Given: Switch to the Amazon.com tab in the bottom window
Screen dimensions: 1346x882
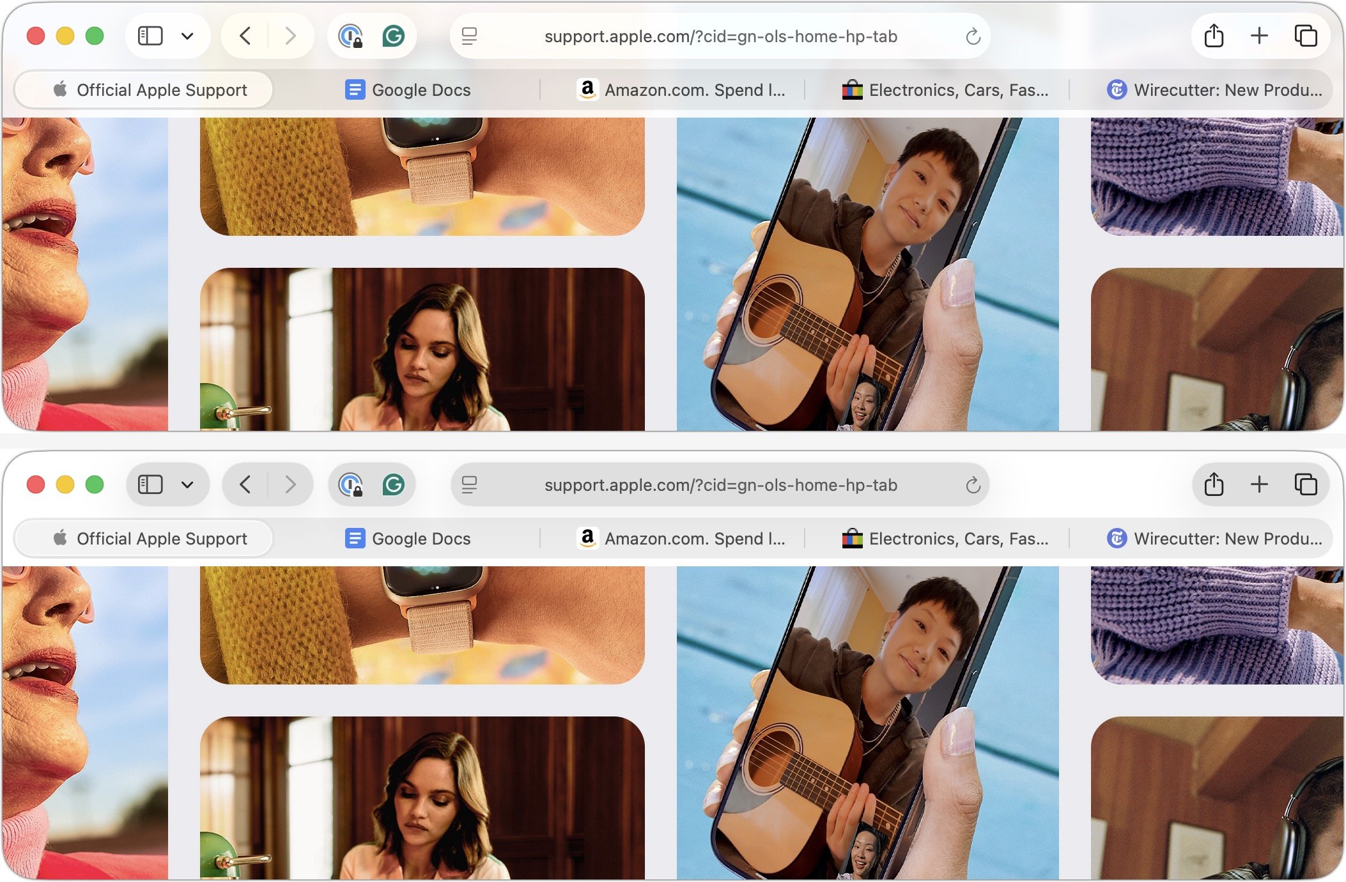Looking at the screenshot, I should (681, 539).
